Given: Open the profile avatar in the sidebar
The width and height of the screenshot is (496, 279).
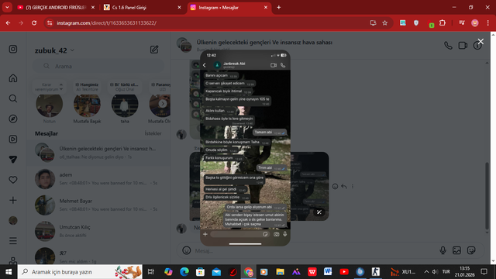Looking at the screenshot, I should point(13,220).
